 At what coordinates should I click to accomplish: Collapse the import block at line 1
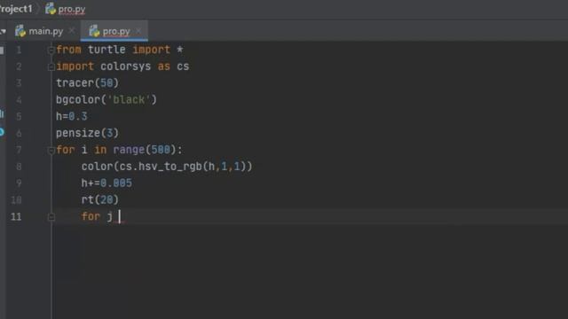pos(51,51)
